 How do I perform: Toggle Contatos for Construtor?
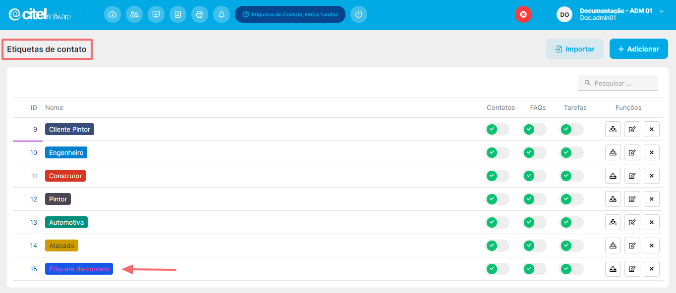tap(497, 176)
